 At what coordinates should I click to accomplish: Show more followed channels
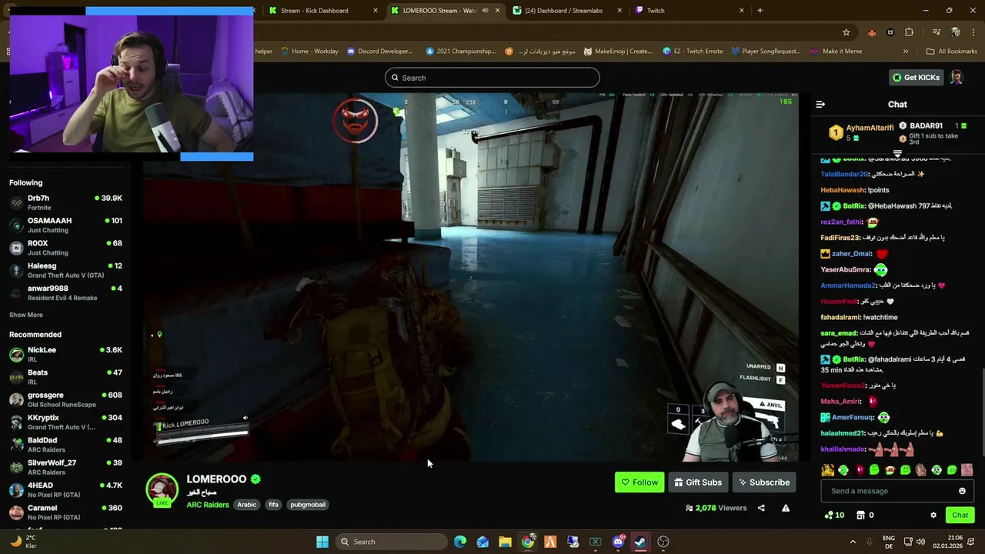[x=26, y=315]
